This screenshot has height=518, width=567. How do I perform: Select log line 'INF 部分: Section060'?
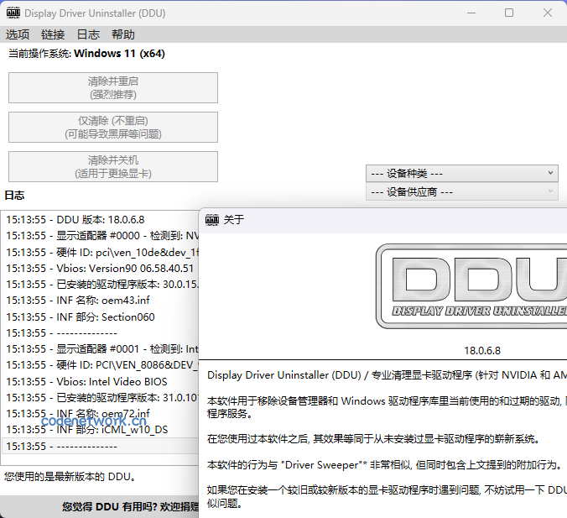point(100,317)
